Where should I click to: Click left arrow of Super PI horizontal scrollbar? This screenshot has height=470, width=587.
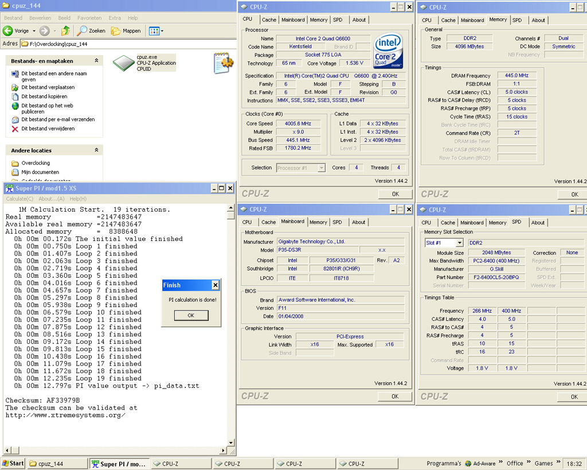pyautogui.click(x=7, y=450)
